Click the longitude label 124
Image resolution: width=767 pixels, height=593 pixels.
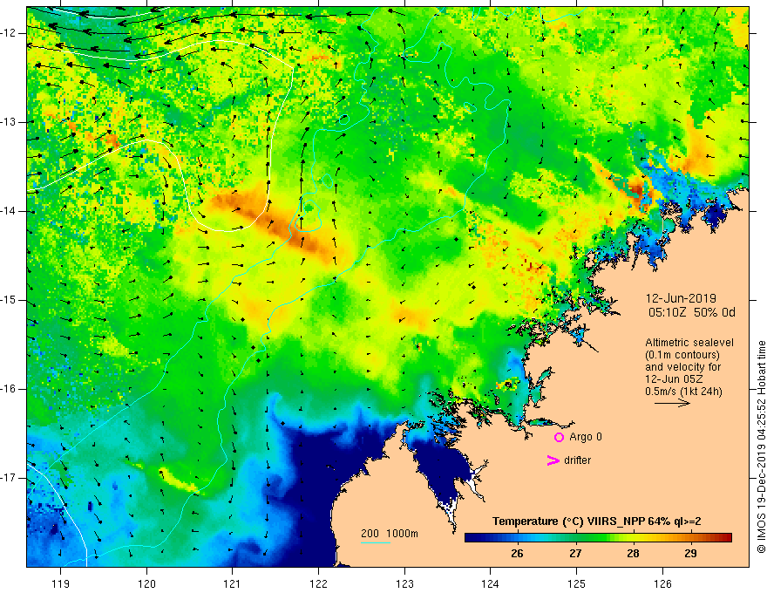pos(490,583)
